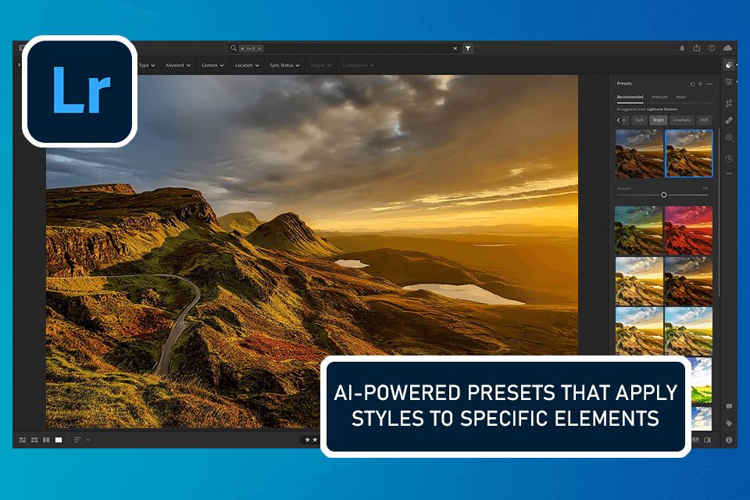Open the info icon at bottom right

click(x=729, y=440)
